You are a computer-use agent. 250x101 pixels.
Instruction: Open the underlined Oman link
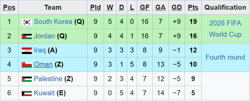tap(43, 65)
